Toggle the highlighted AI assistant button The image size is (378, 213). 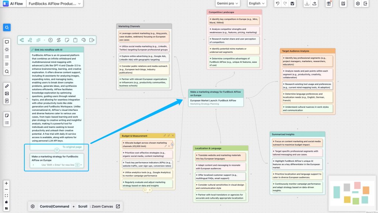[x=7, y=27]
